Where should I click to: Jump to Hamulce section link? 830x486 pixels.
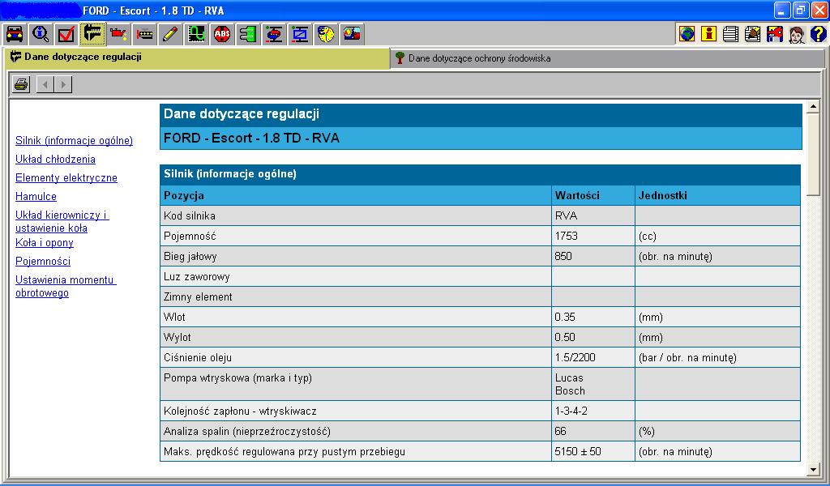coord(36,197)
